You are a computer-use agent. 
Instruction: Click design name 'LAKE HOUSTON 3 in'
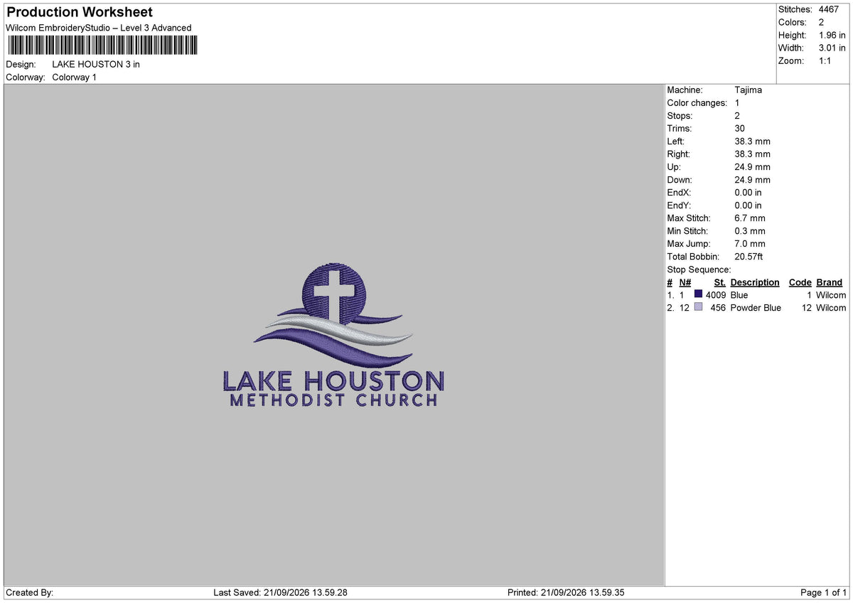tap(96, 64)
